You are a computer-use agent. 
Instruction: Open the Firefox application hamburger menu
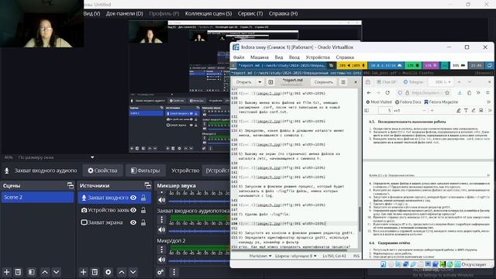click(487, 93)
